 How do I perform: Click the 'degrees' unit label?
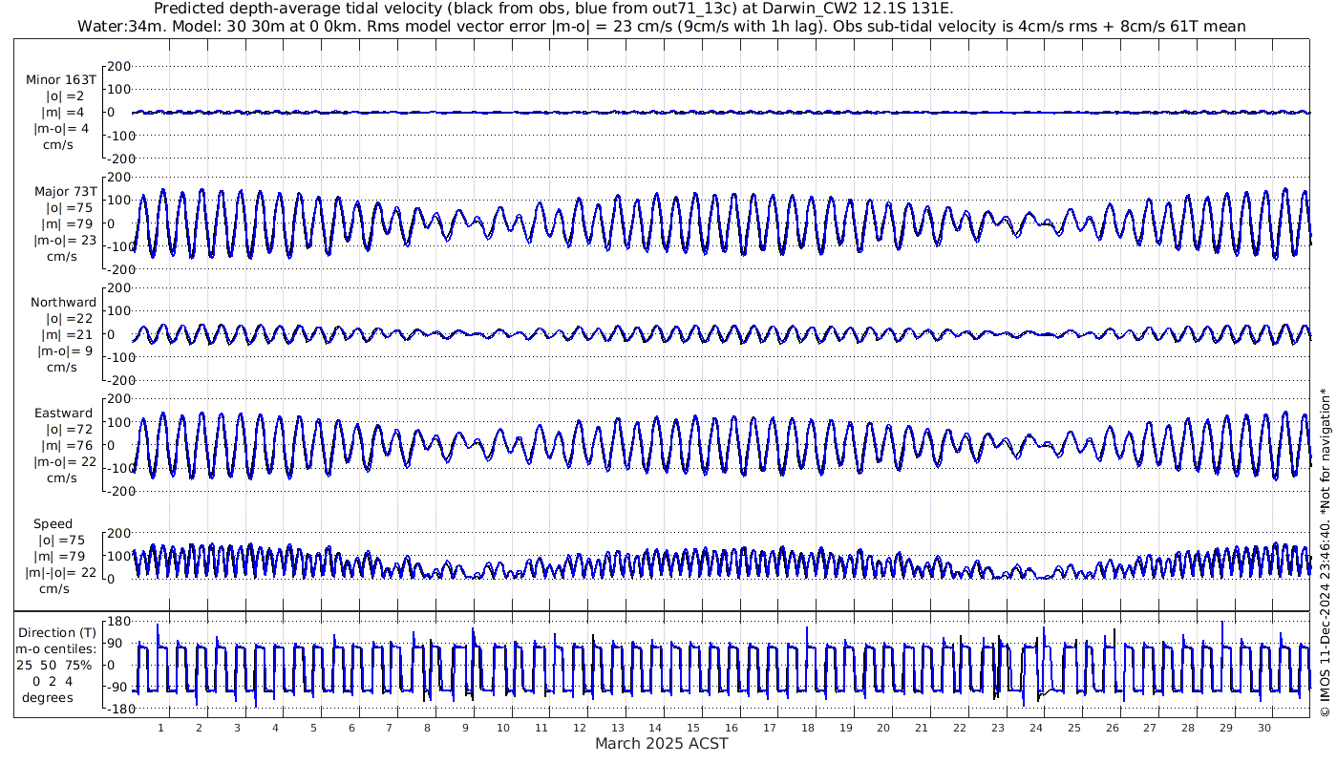point(49,698)
